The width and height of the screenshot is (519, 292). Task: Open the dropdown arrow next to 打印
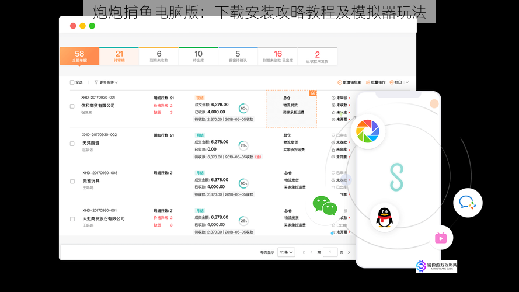point(407,82)
